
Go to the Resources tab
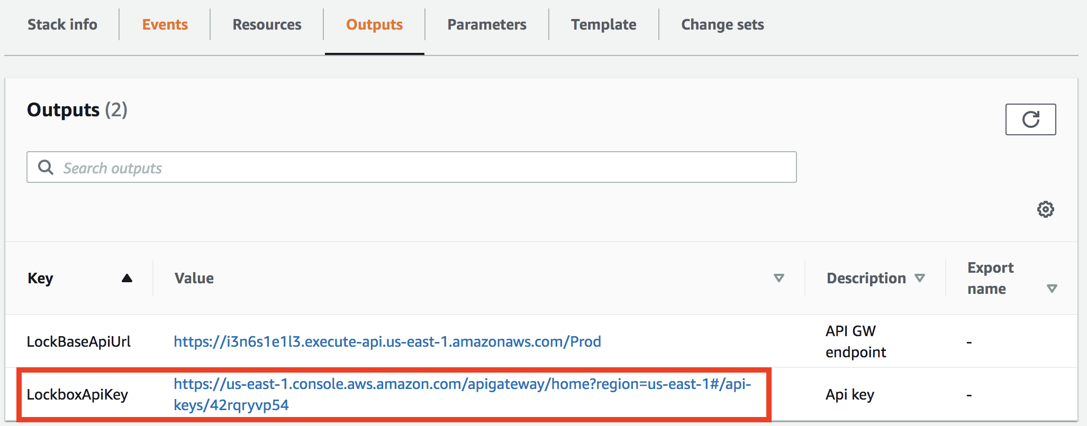tap(267, 25)
